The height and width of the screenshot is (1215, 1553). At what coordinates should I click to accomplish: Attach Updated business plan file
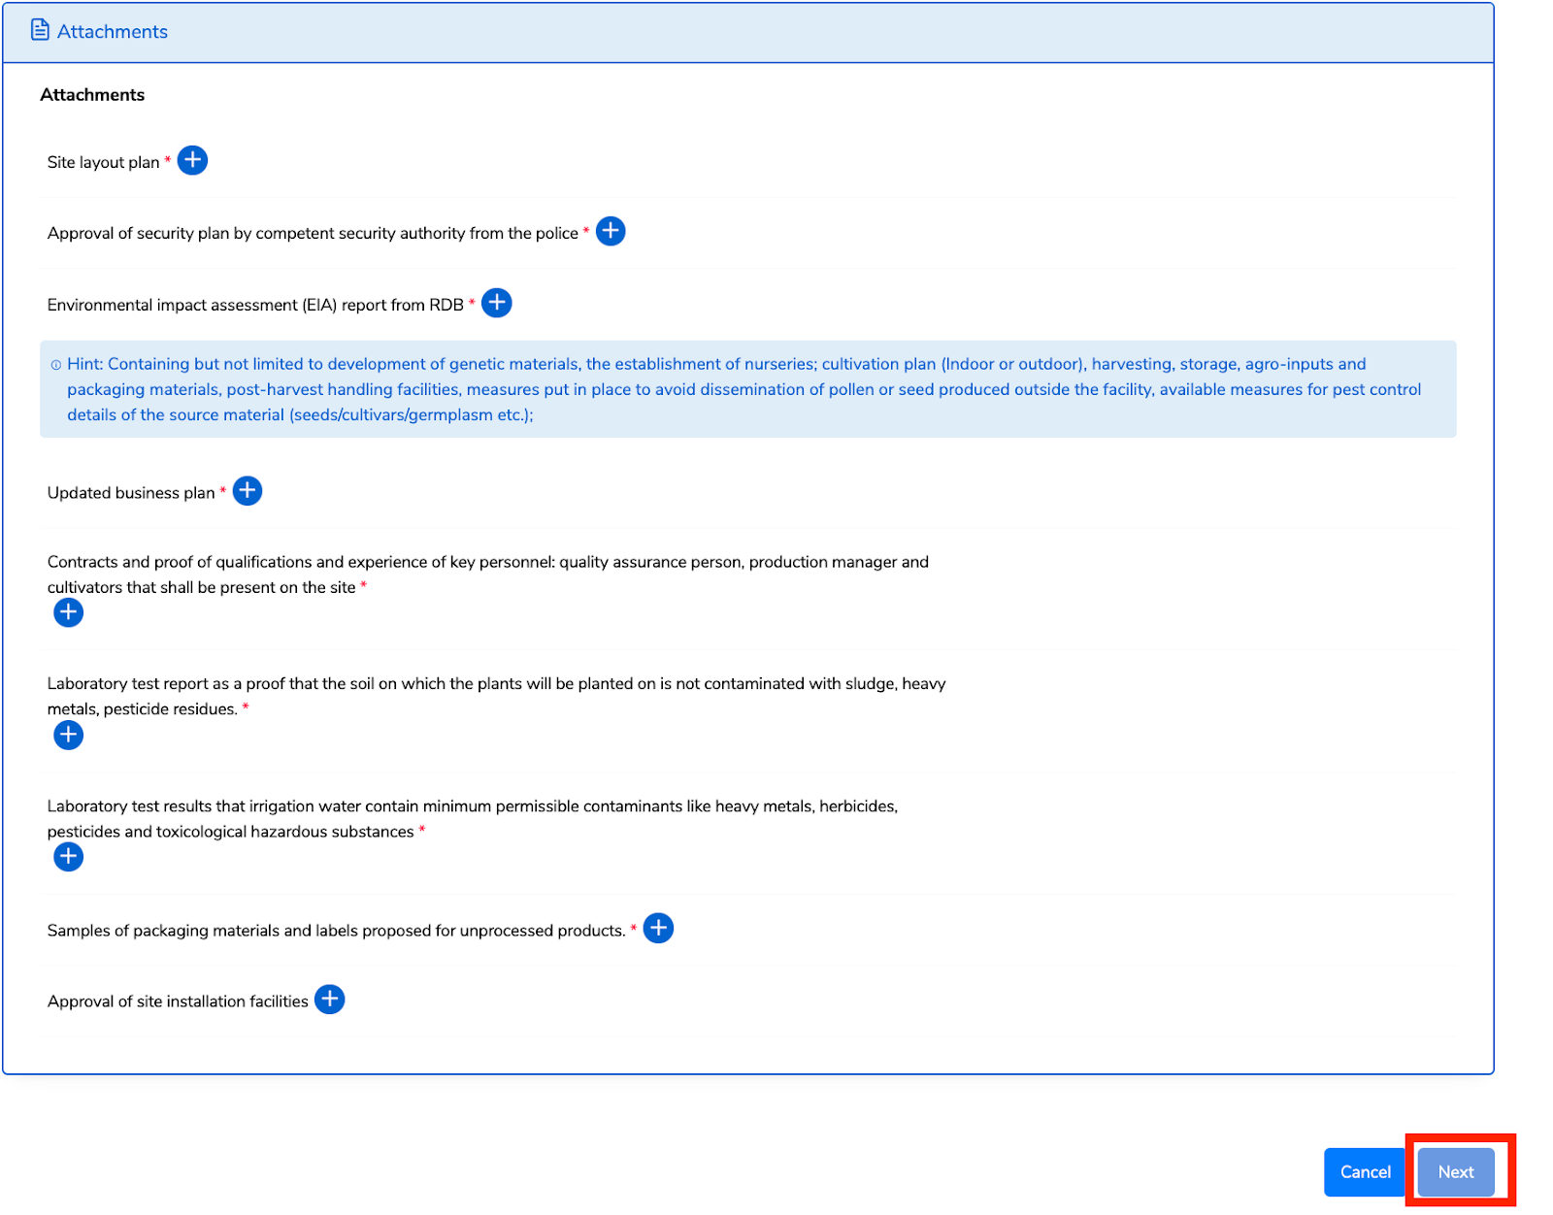click(248, 491)
